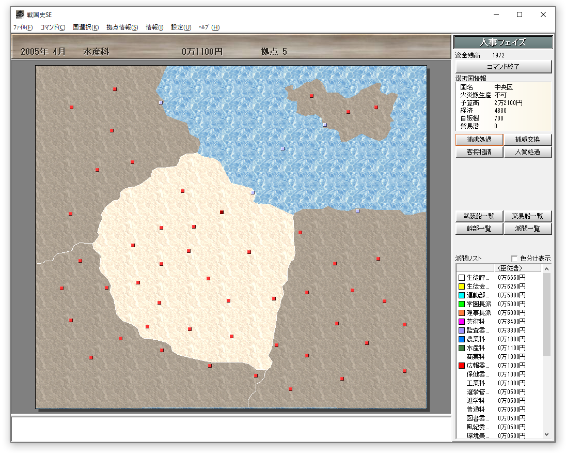Image resolution: width=566 pixels, height=453 pixels.
Task: Click the cyan 運動部 faction icon
Action: (x=462, y=295)
